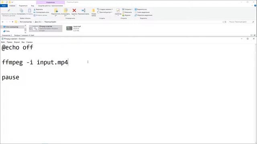Go forward with Explorer forward arrow

pos(6,22)
